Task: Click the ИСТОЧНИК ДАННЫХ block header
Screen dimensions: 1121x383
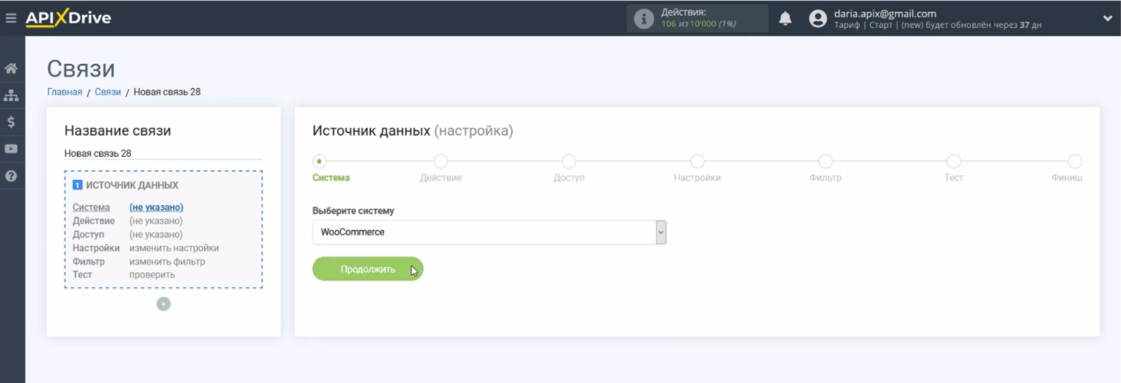Action: (132, 185)
